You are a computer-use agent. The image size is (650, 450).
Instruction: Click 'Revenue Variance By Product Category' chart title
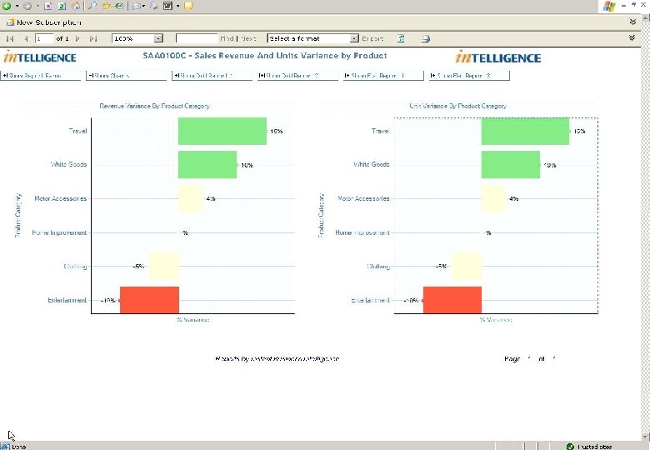[x=155, y=106]
